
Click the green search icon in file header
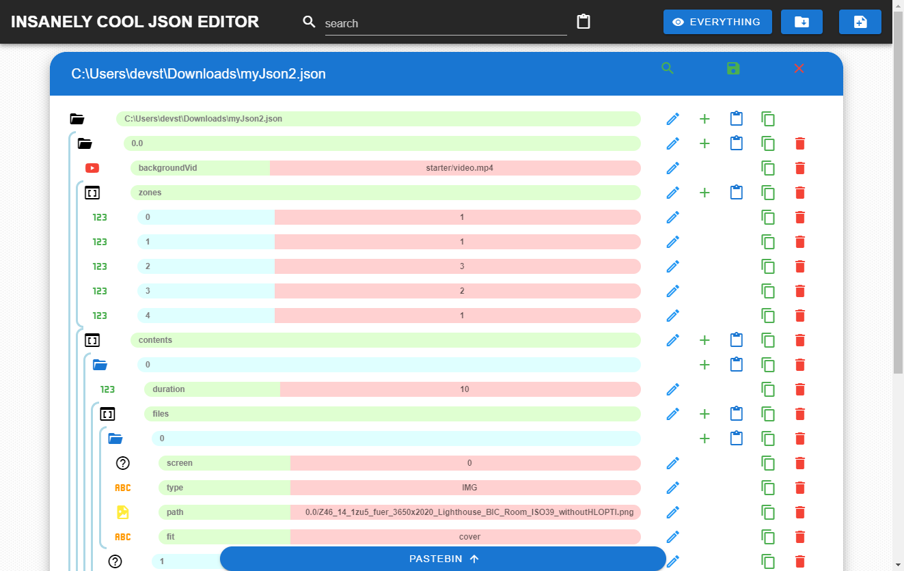click(x=668, y=68)
